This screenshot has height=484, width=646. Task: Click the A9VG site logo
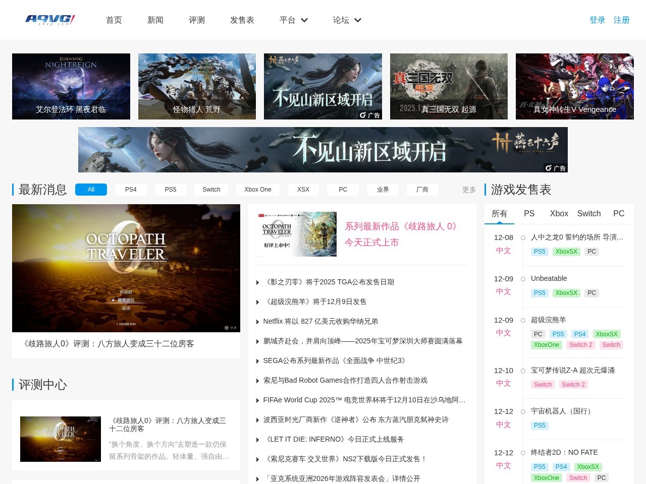(50, 20)
